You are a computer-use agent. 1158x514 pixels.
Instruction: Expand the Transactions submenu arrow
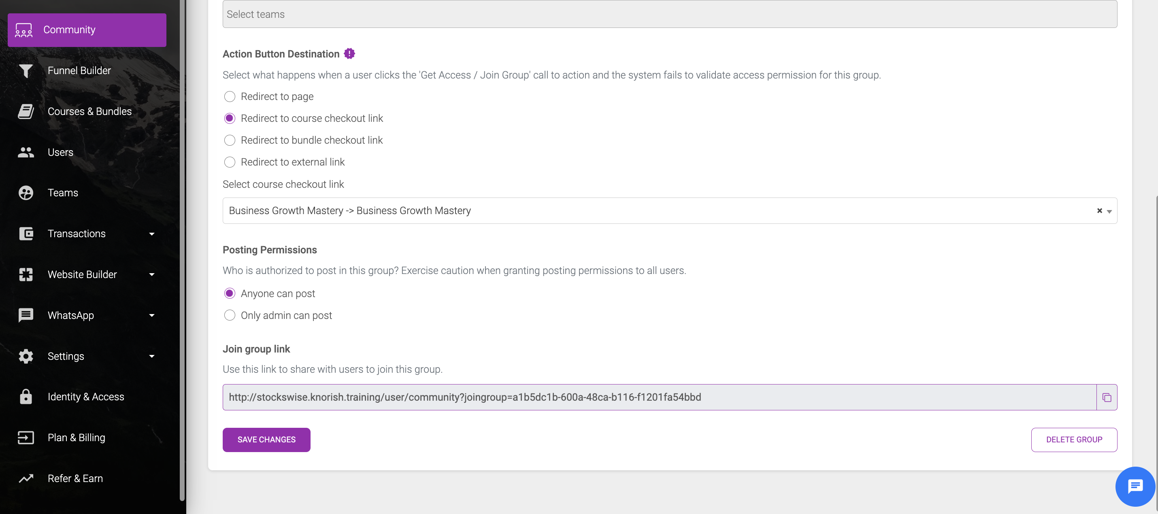(x=151, y=234)
